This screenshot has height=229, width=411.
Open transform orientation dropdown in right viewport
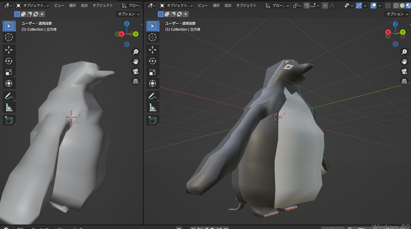tap(277, 6)
